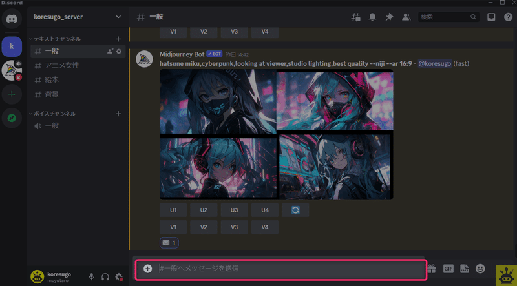517x286 pixels.
Task: Open help question mark icon
Action: click(508, 17)
